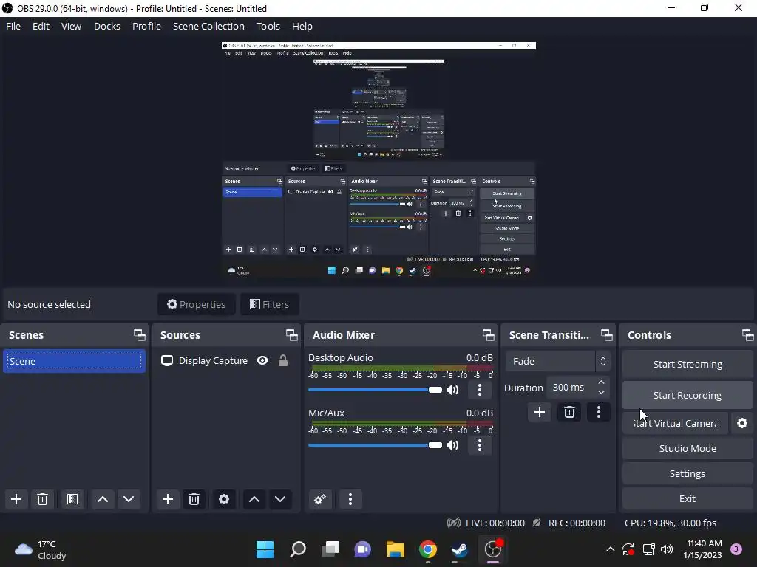Float the Scenes dock
Image resolution: width=757 pixels, height=567 pixels.
[x=140, y=335]
